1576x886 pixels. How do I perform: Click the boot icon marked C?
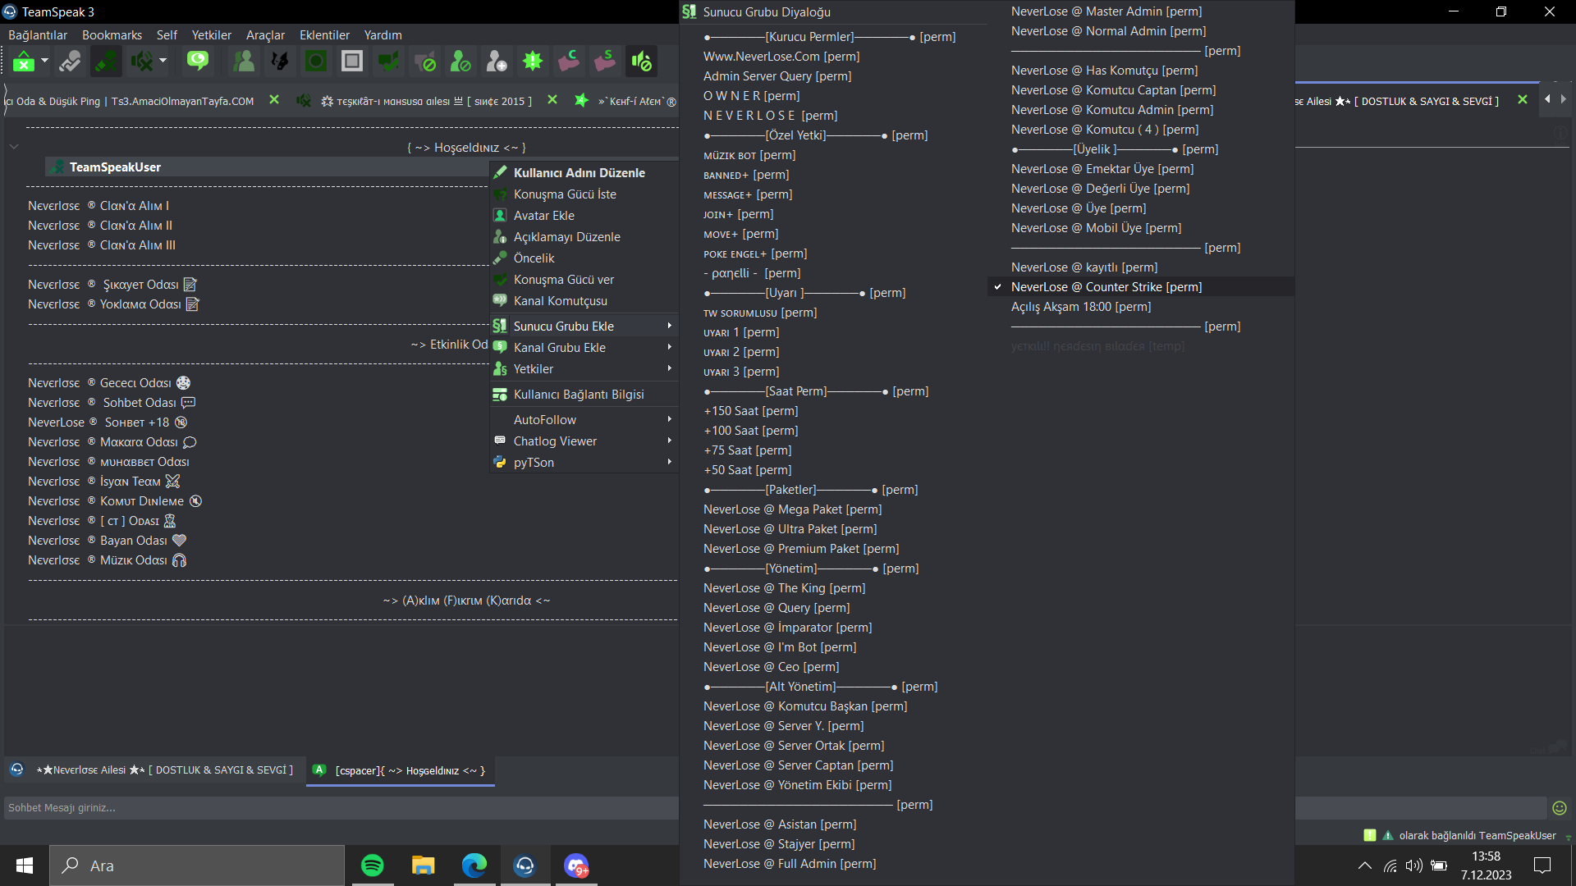569,62
